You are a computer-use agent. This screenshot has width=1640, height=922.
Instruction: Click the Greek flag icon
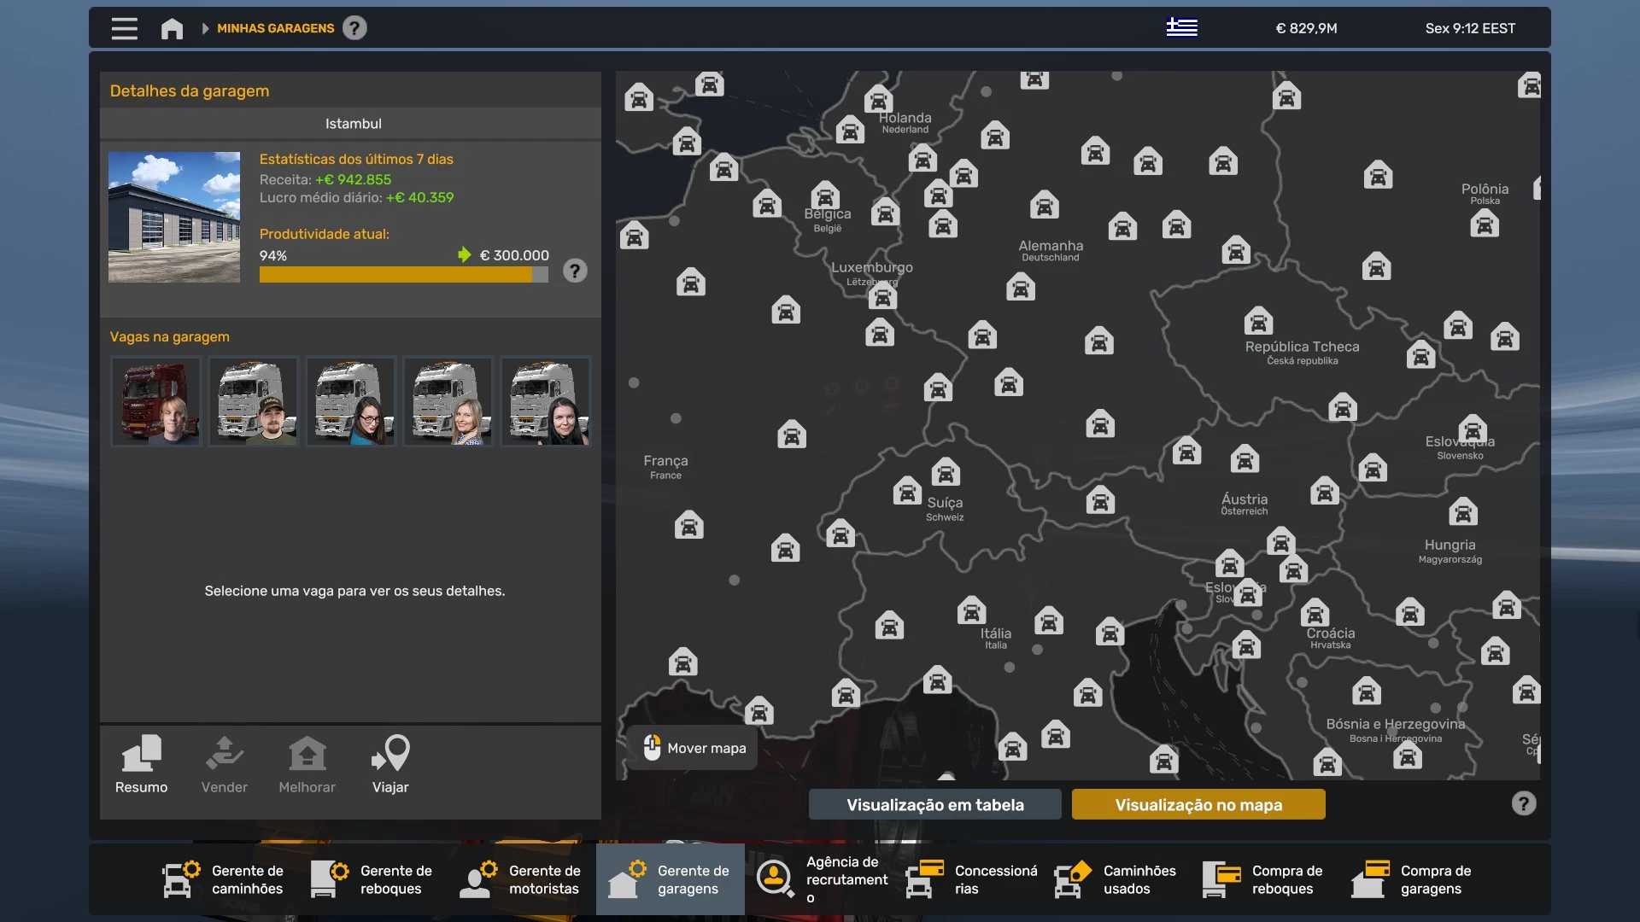pos(1181,27)
